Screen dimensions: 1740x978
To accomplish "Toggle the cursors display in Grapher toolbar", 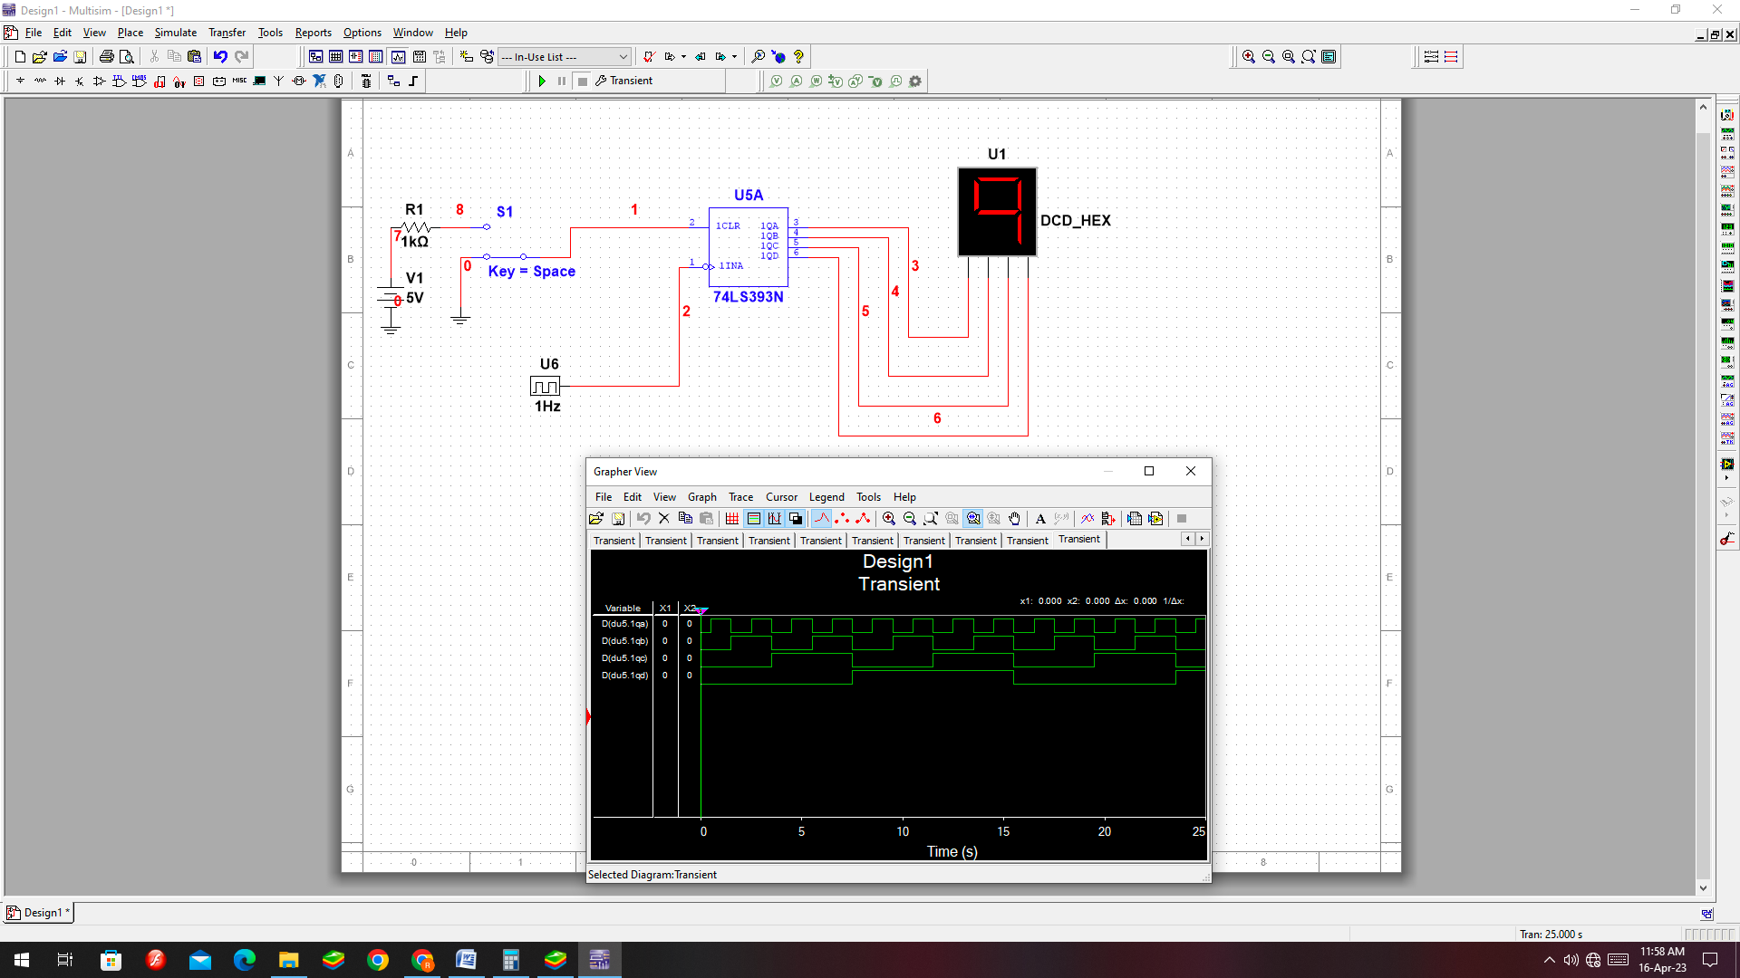I will pyautogui.click(x=774, y=519).
